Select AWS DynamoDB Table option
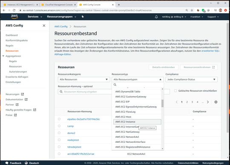This screenshot has width=230, height=165. tap(137, 92)
